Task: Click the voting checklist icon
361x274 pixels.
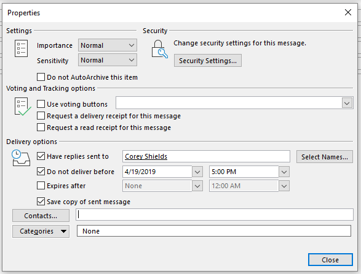Action: point(23,107)
